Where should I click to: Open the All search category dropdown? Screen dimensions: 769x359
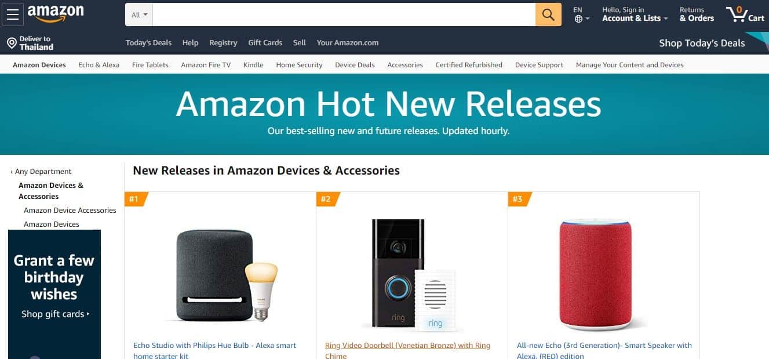coord(139,14)
